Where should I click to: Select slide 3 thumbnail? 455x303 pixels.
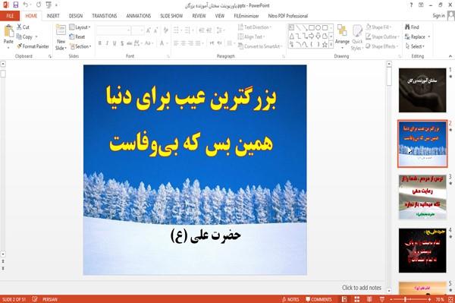pos(422,197)
